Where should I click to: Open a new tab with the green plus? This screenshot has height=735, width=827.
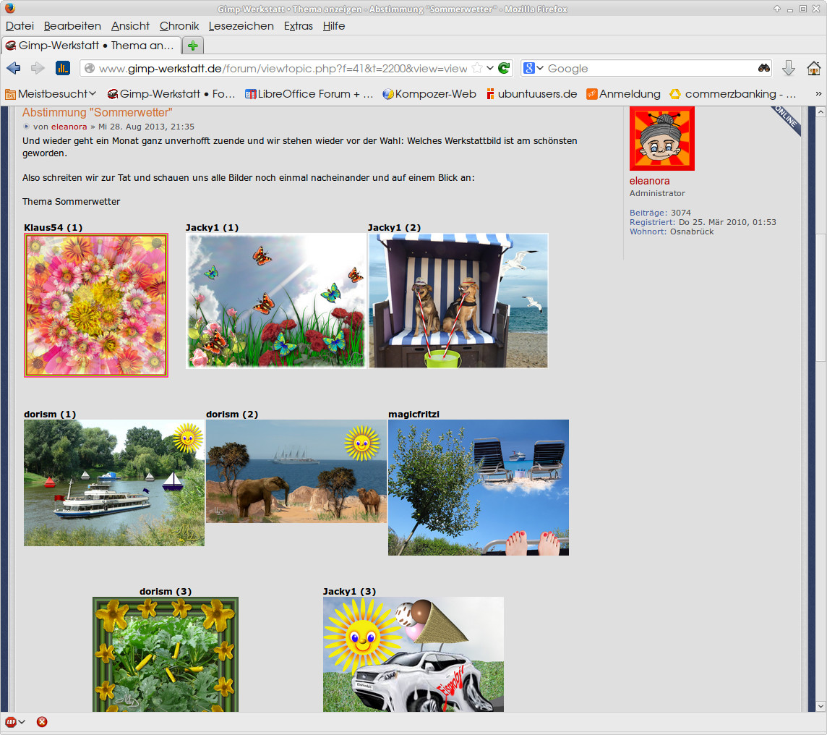pos(192,46)
